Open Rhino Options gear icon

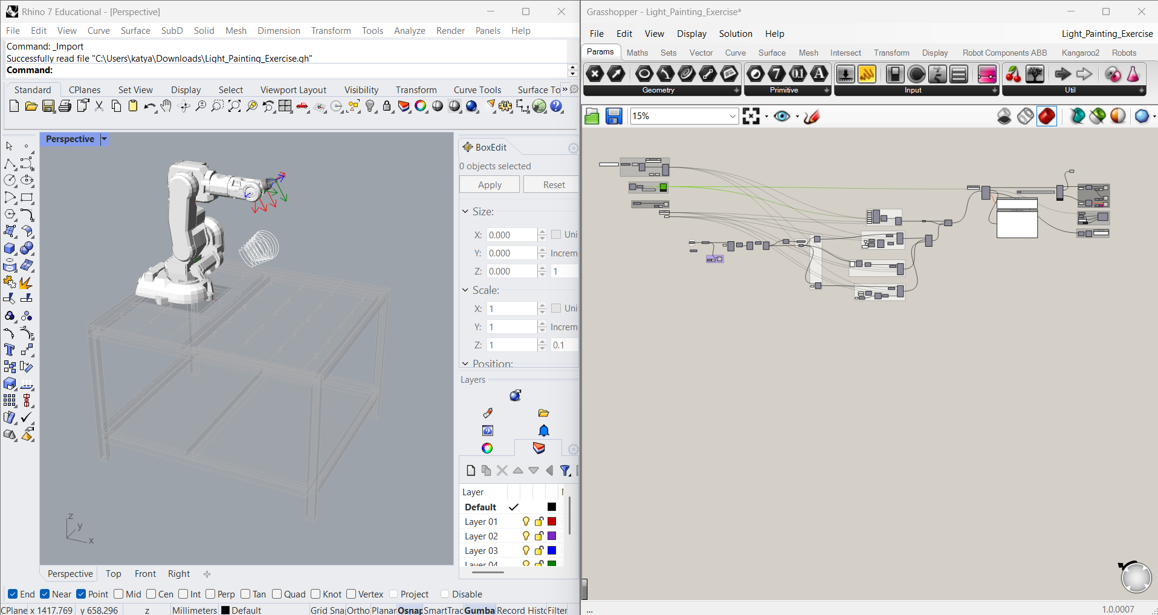click(505, 106)
